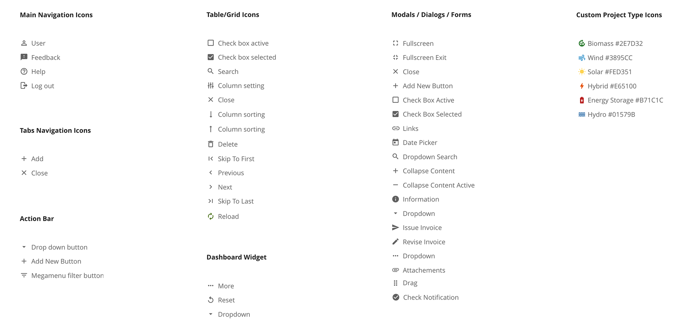Click the Attachements paperclip icon
Image resolution: width=697 pixels, height=330 pixels.
[x=396, y=270]
